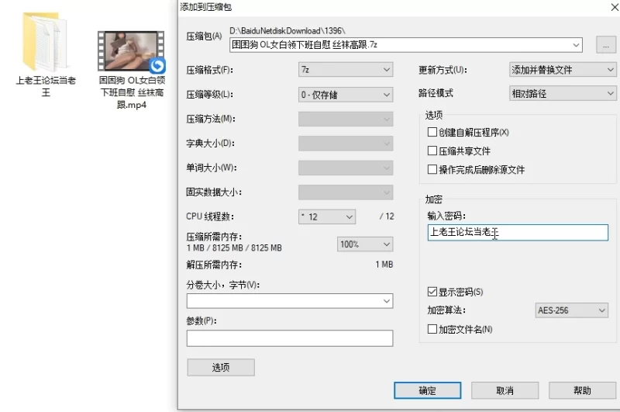Click the '1 MB / 8125 MB / 8125 MB' text

click(x=234, y=248)
